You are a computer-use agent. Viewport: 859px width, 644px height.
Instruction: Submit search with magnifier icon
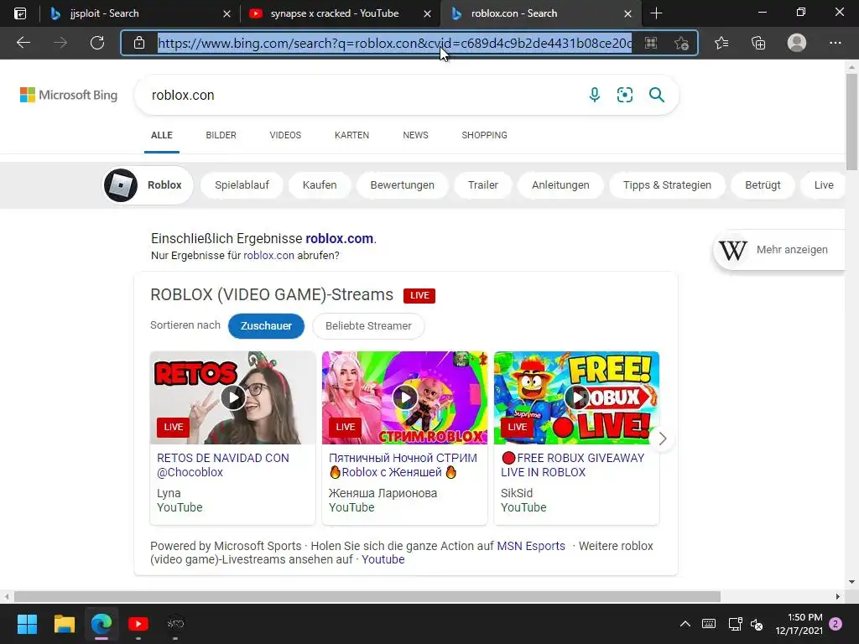[656, 95]
